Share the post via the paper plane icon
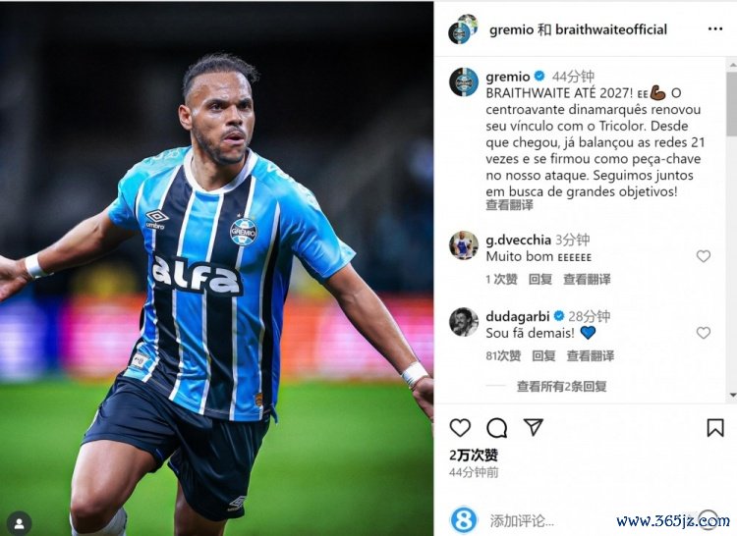The height and width of the screenshot is (536, 737). point(534,427)
